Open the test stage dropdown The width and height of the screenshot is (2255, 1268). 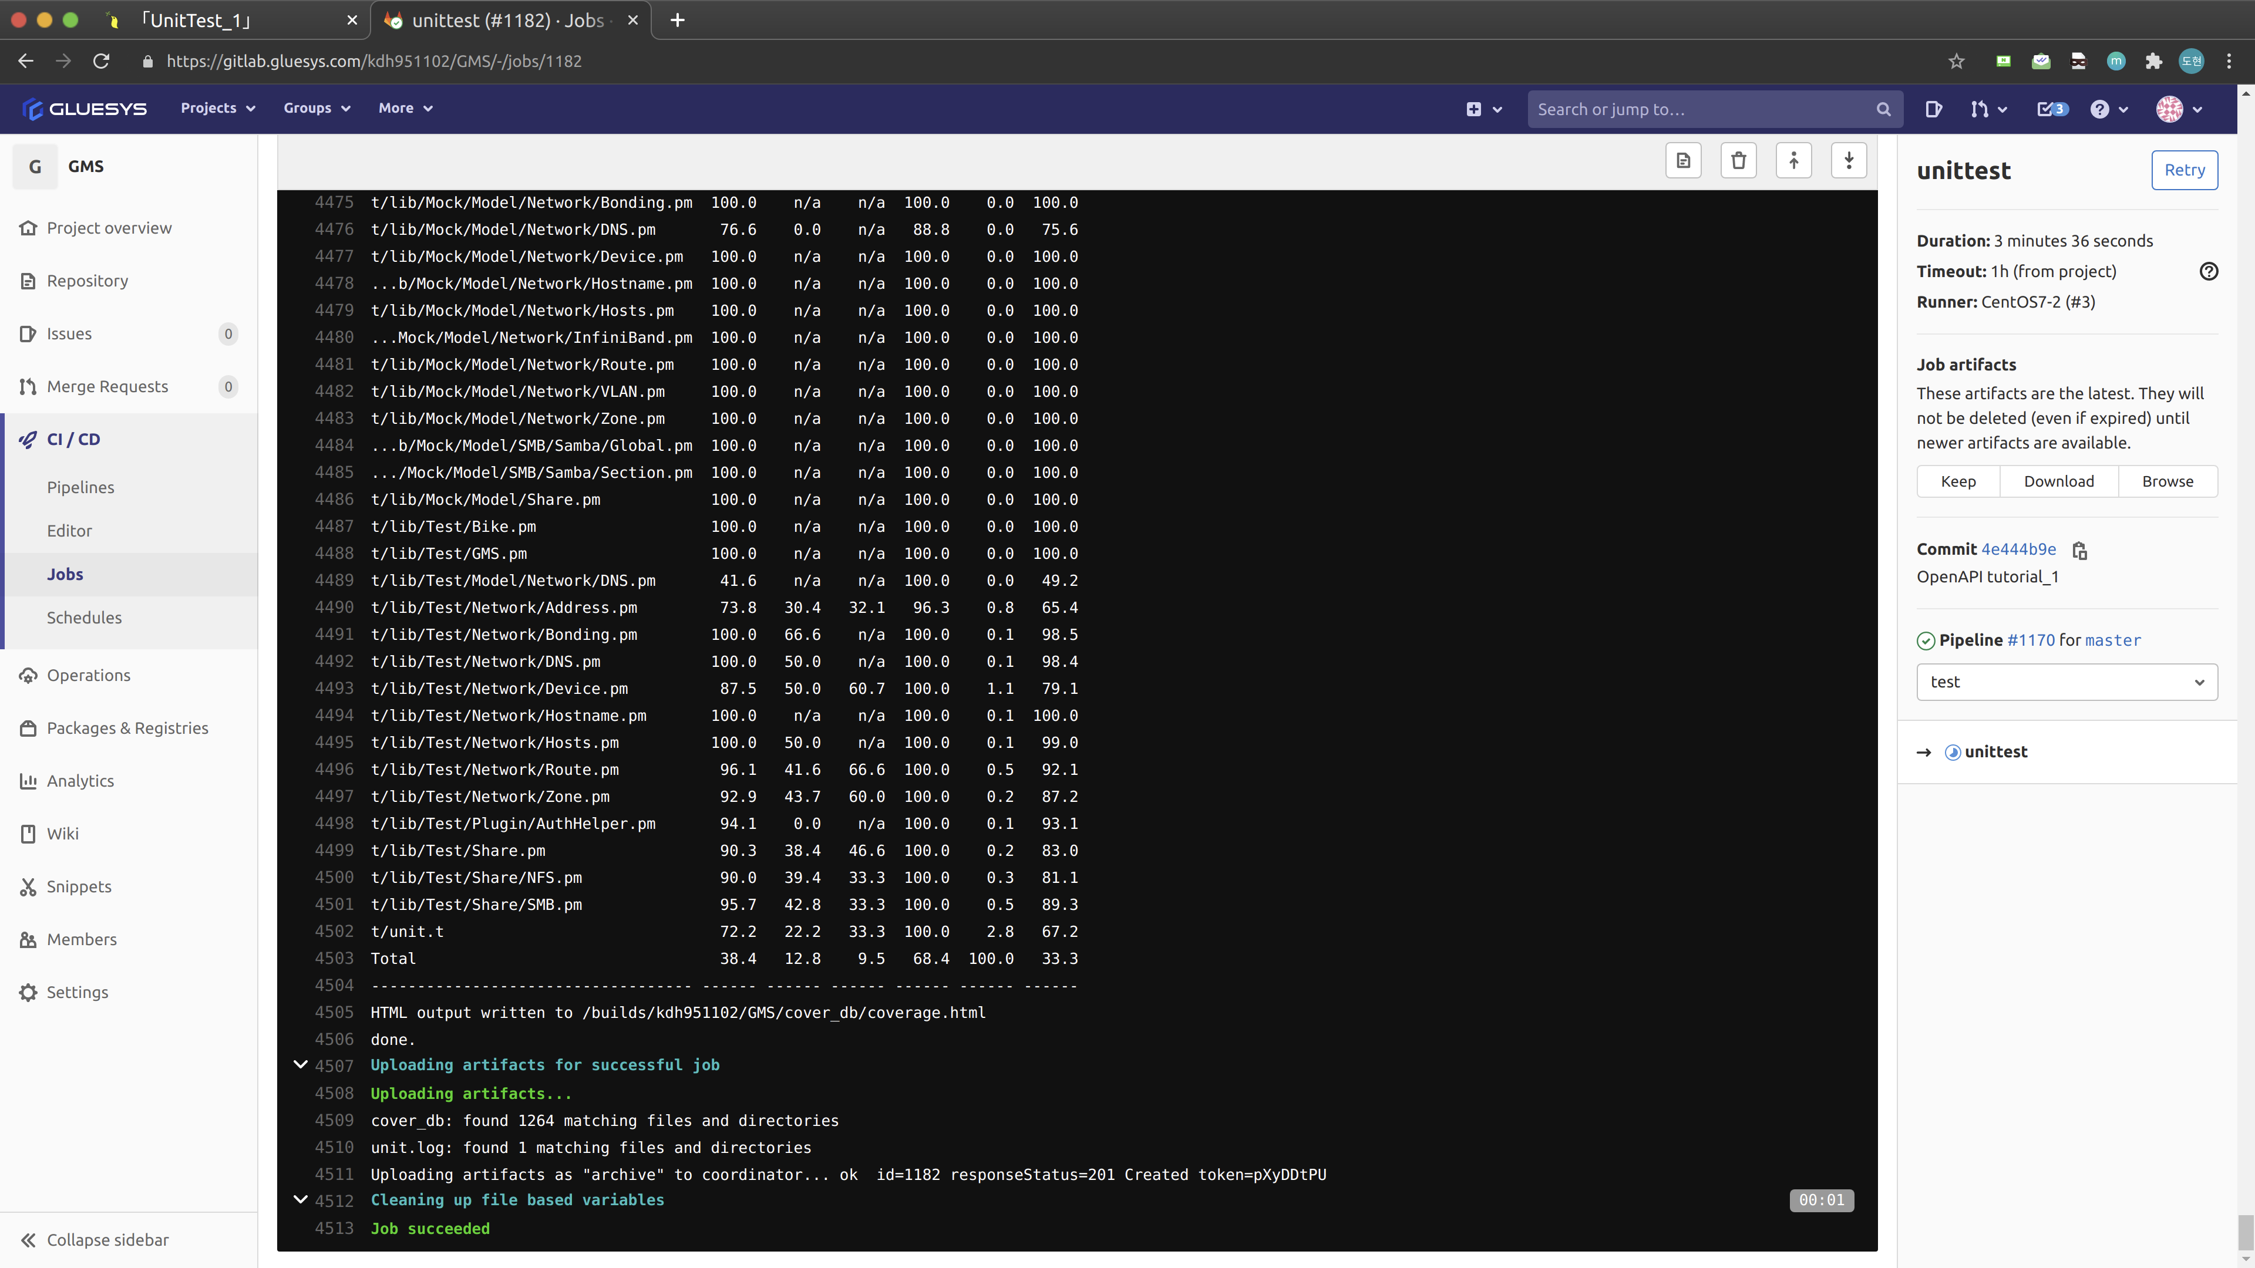[2066, 683]
